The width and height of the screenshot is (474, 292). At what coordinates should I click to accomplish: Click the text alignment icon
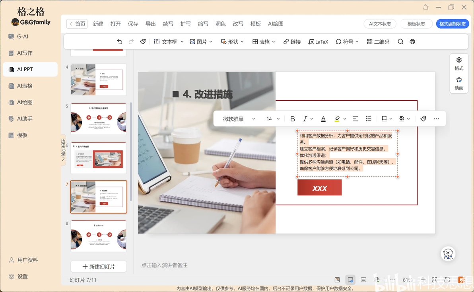pyautogui.click(x=355, y=119)
